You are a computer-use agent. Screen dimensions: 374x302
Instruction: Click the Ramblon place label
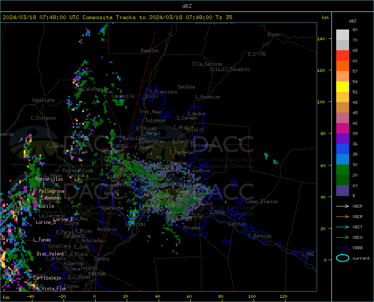coord(150,51)
